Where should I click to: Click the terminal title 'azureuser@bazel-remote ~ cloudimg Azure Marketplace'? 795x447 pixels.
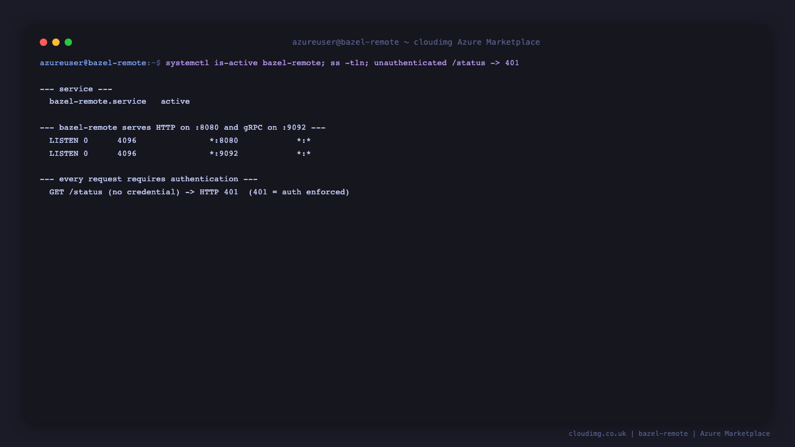click(416, 42)
